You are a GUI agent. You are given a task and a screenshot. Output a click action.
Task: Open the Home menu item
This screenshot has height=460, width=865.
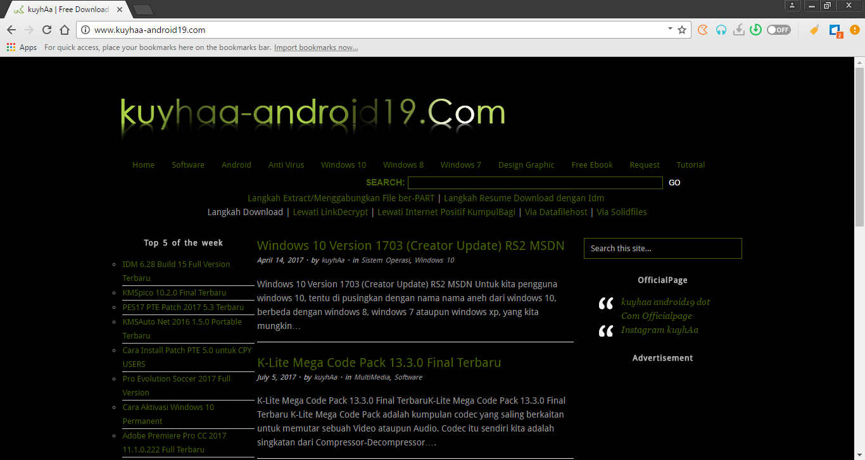pyautogui.click(x=143, y=165)
